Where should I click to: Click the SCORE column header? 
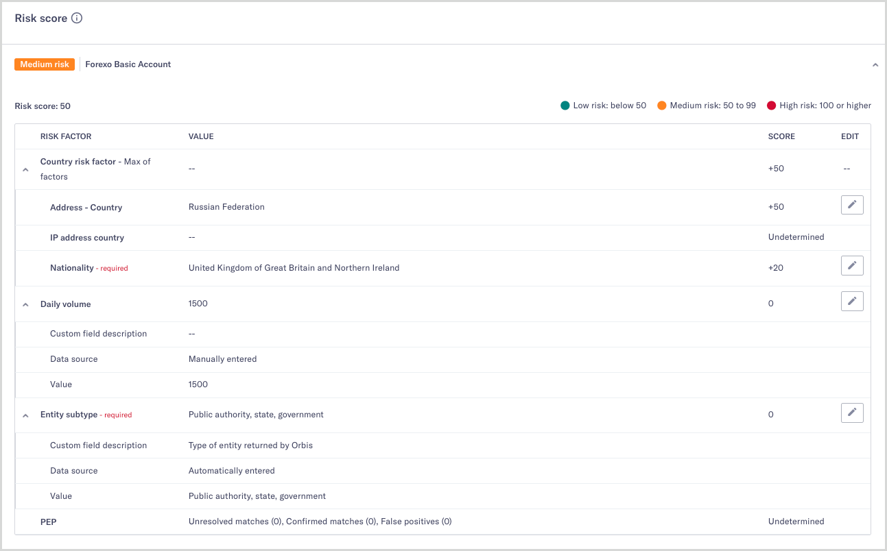781,136
